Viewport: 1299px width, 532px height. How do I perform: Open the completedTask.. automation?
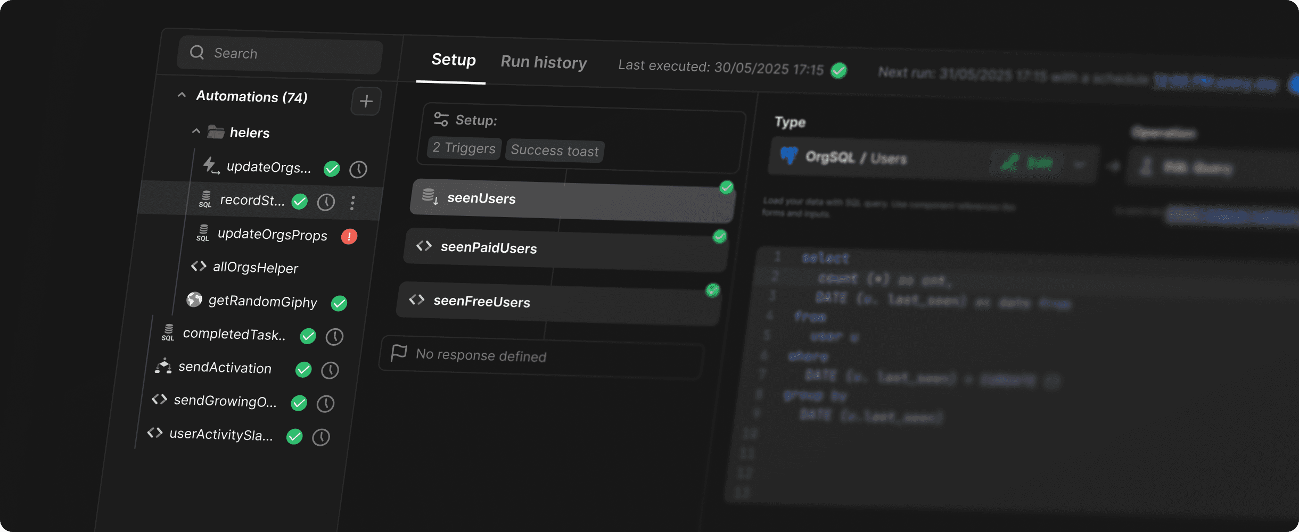coord(234,335)
